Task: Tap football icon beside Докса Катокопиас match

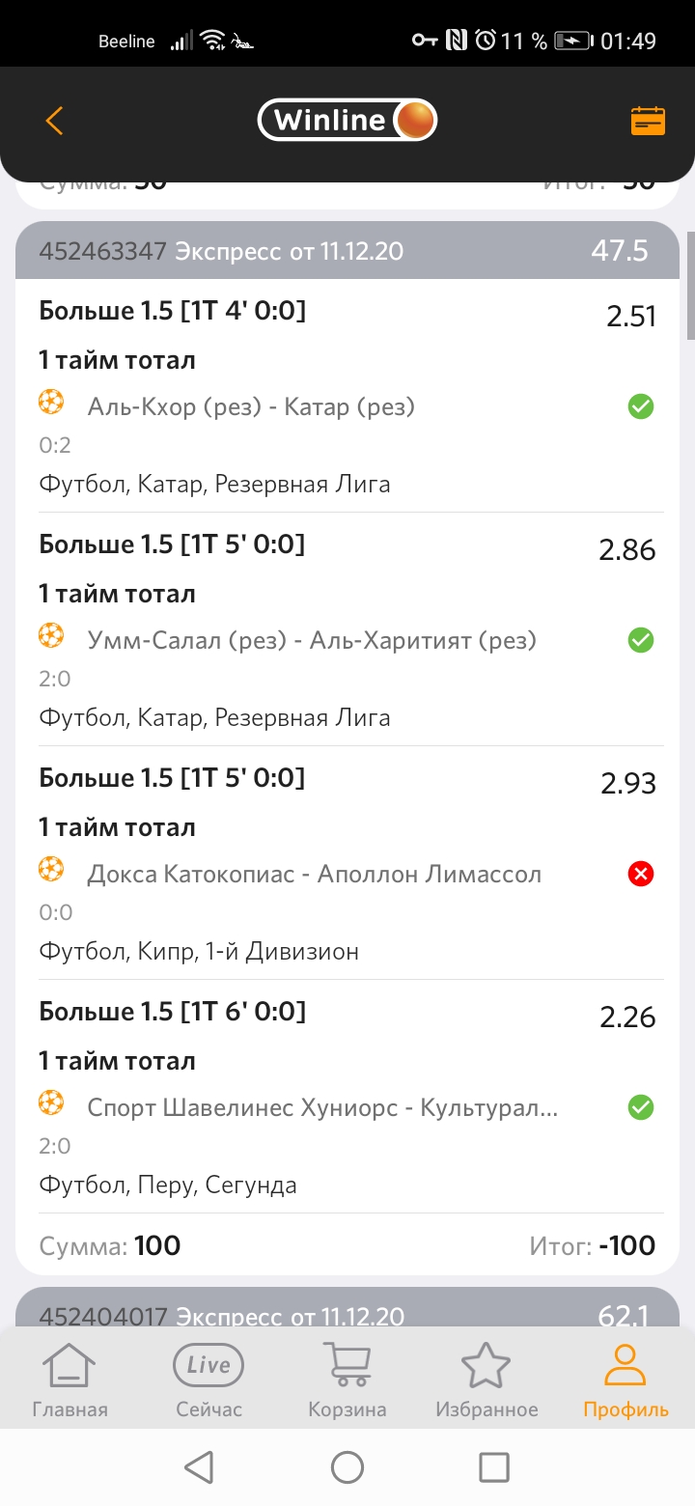Action: pos(51,869)
